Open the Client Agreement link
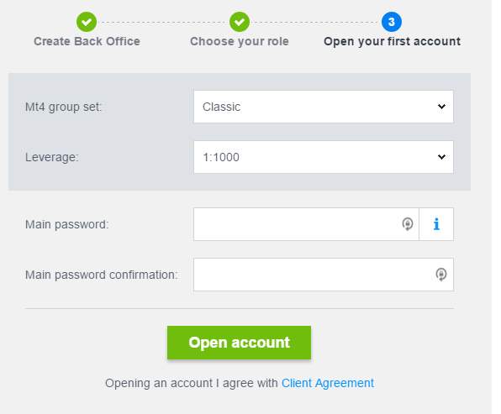The width and height of the screenshot is (501, 414). pos(328,383)
